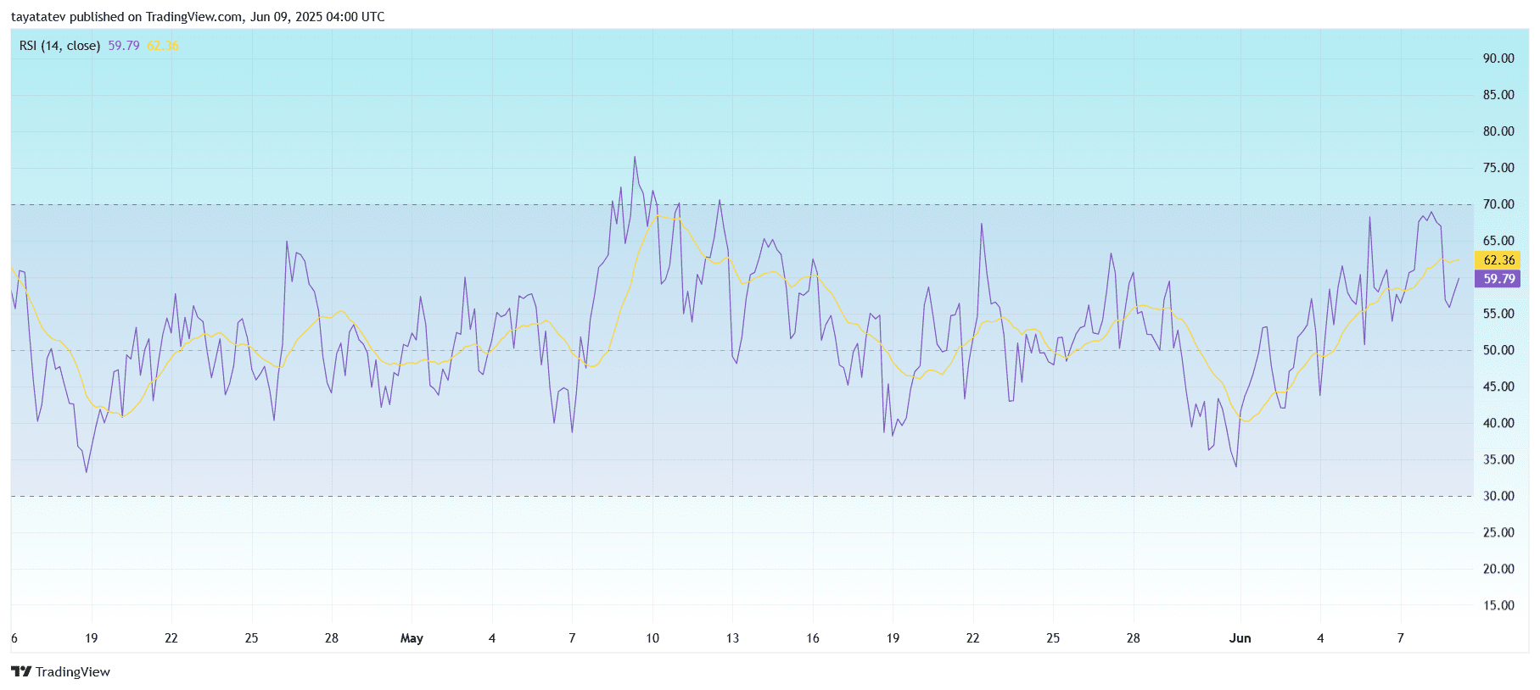Click the May label on time axis
This screenshot has height=690, width=1540.
coord(412,638)
